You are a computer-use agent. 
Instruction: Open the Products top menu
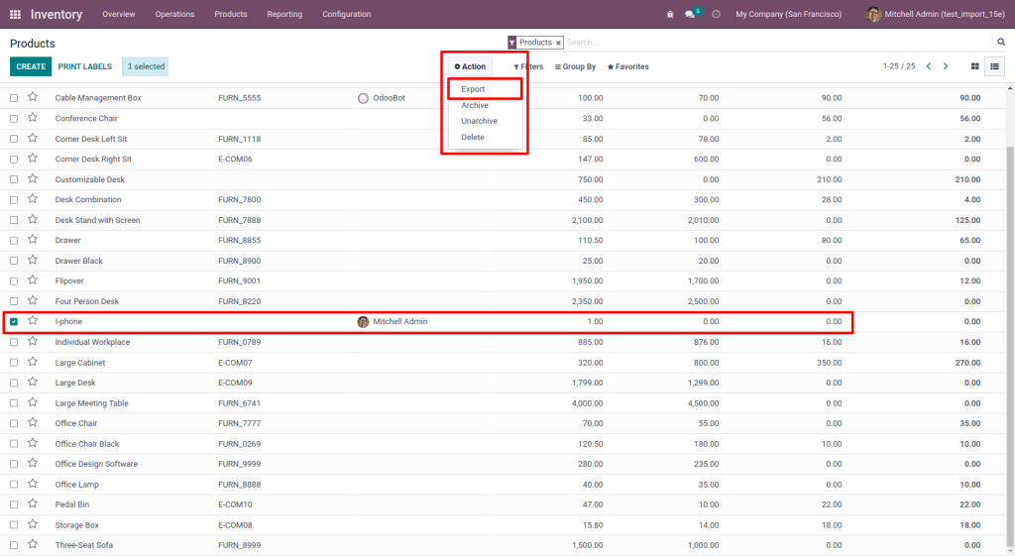pyautogui.click(x=230, y=14)
